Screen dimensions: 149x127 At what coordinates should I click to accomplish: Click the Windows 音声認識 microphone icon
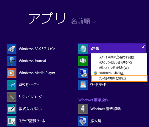pos(83,109)
